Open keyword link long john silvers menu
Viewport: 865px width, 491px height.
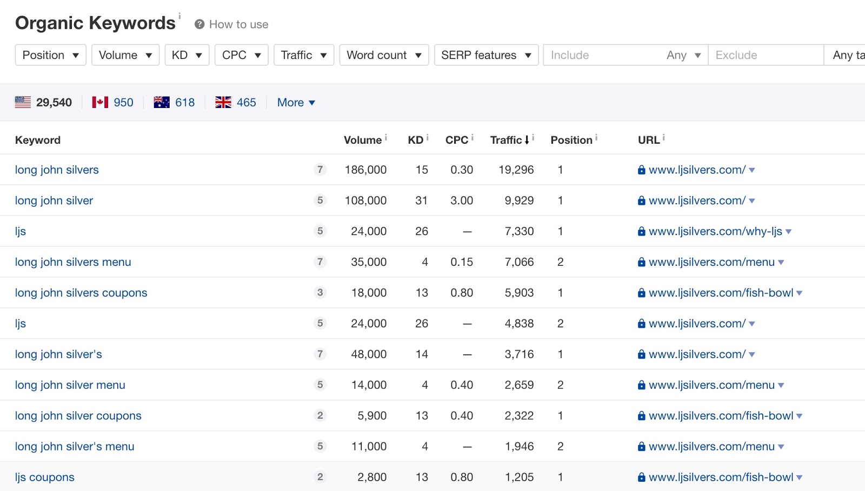(x=73, y=262)
